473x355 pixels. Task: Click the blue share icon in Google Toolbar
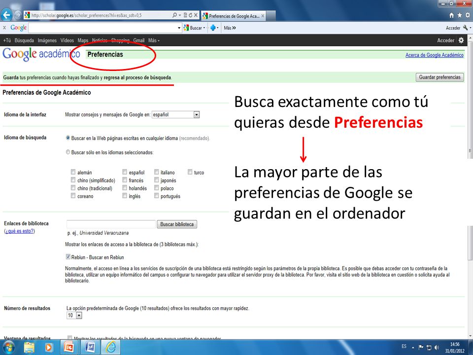coord(213,28)
